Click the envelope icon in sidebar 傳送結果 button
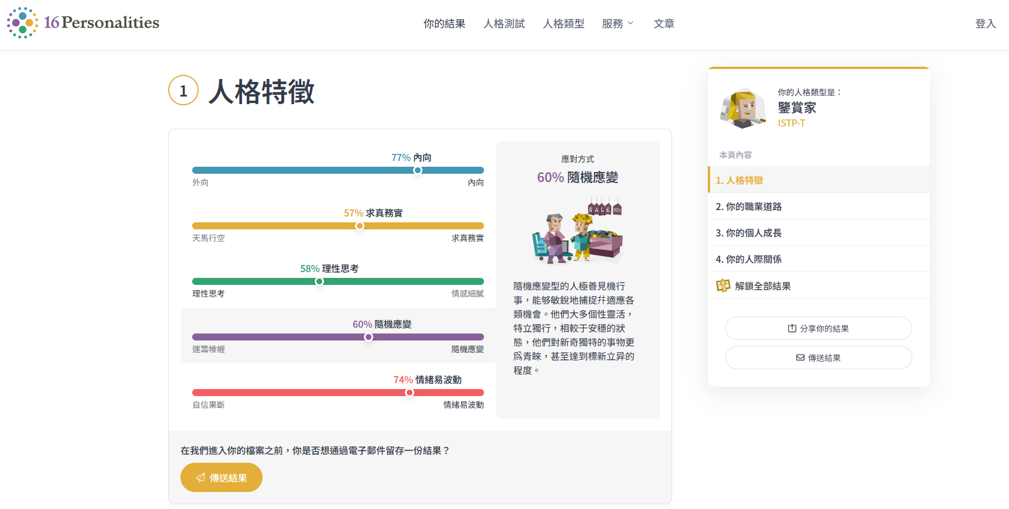1009x509 pixels. (800, 357)
